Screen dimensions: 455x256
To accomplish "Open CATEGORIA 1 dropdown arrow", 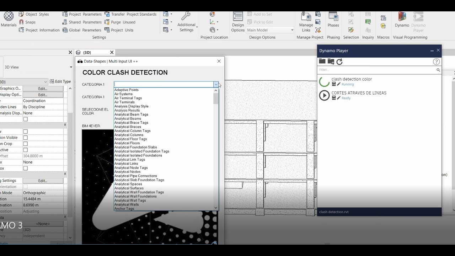I will 216,85.
